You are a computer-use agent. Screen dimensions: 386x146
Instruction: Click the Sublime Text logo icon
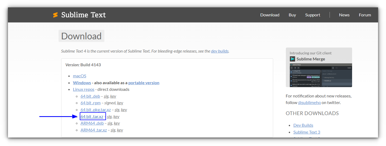pos(55,15)
